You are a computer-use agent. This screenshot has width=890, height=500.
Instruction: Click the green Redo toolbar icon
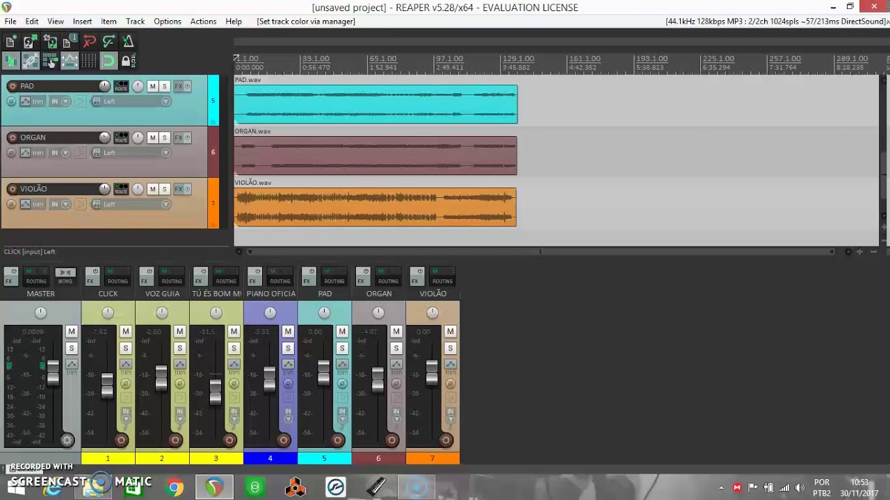tap(108, 42)
